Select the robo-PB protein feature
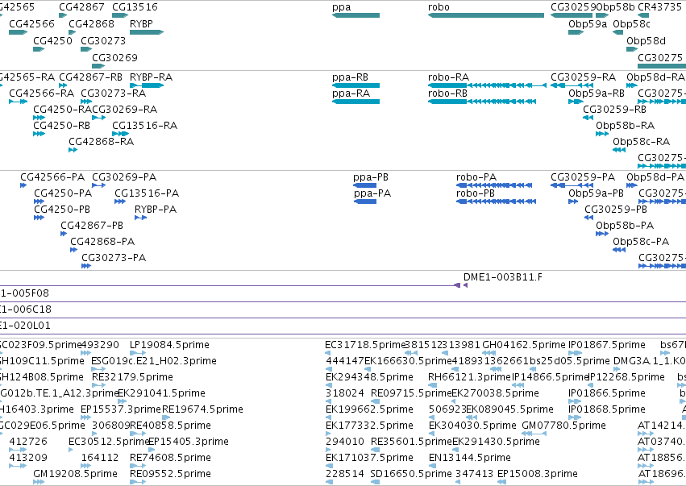This screenshot has width=686, height=486. click(x=496, y=201)
